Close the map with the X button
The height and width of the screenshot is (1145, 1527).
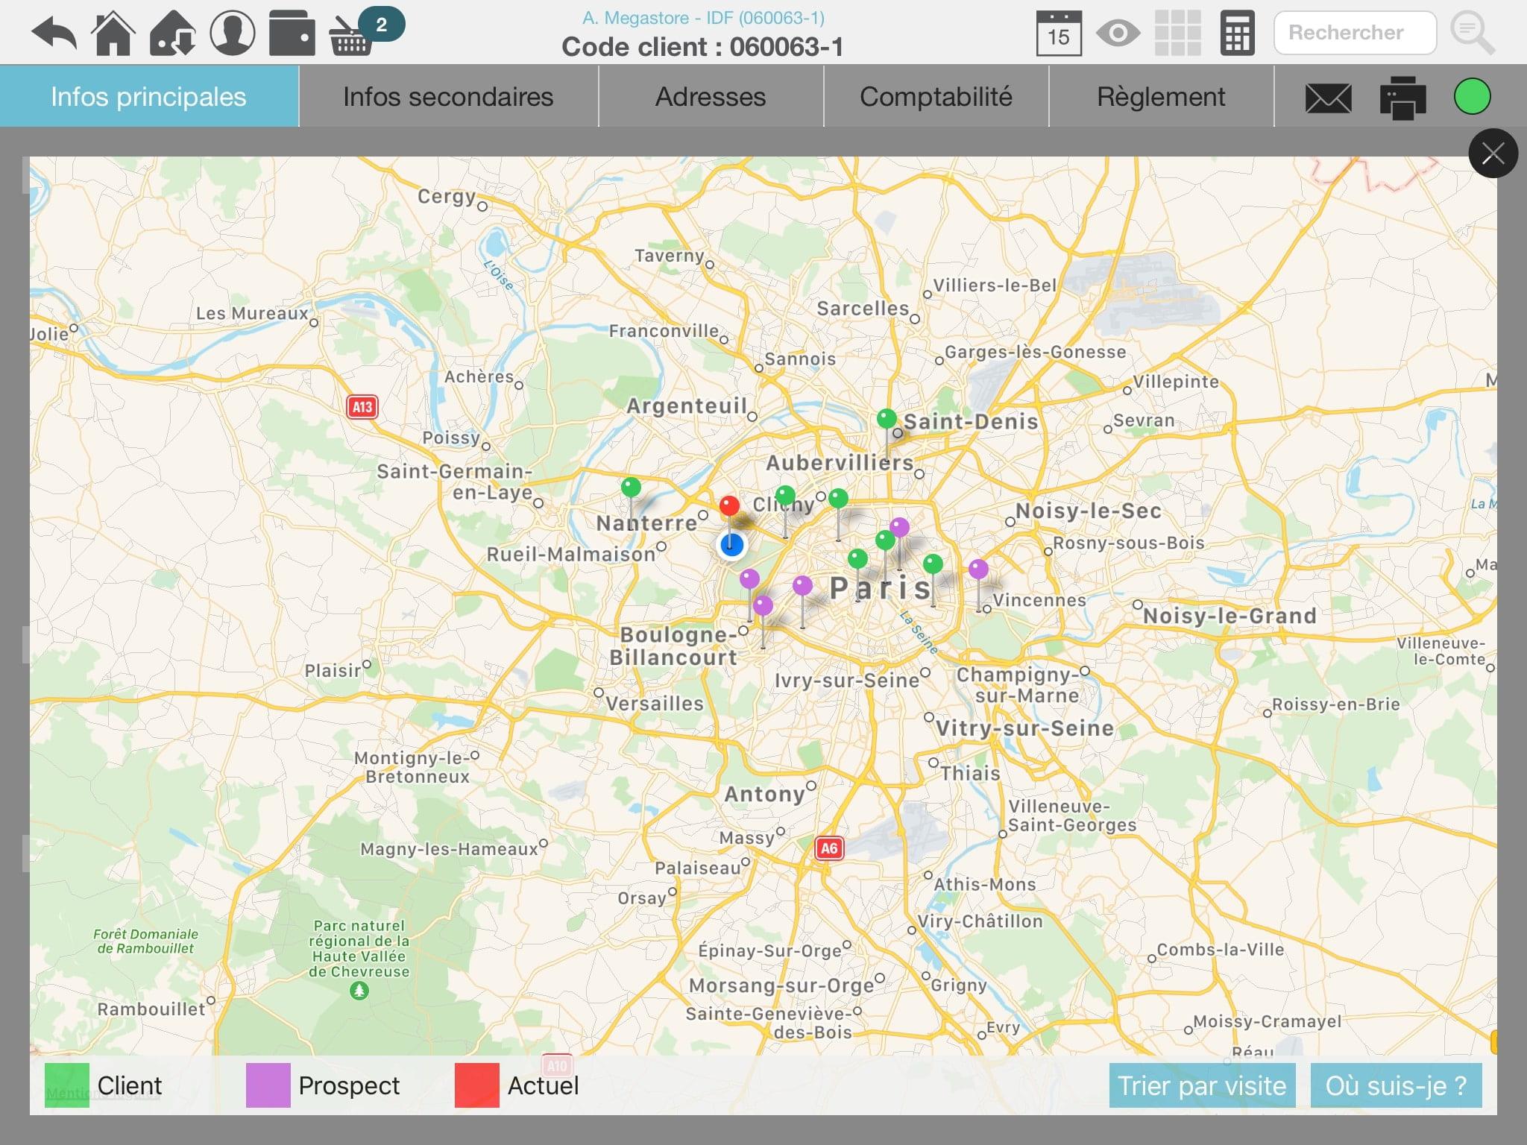(x=1493, y=154)
